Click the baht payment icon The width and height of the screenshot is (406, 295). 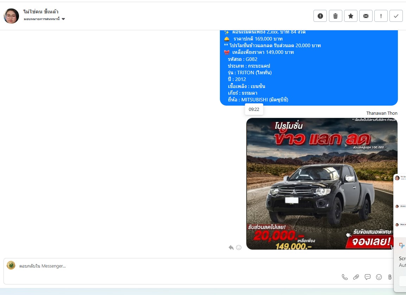[390, 277]
